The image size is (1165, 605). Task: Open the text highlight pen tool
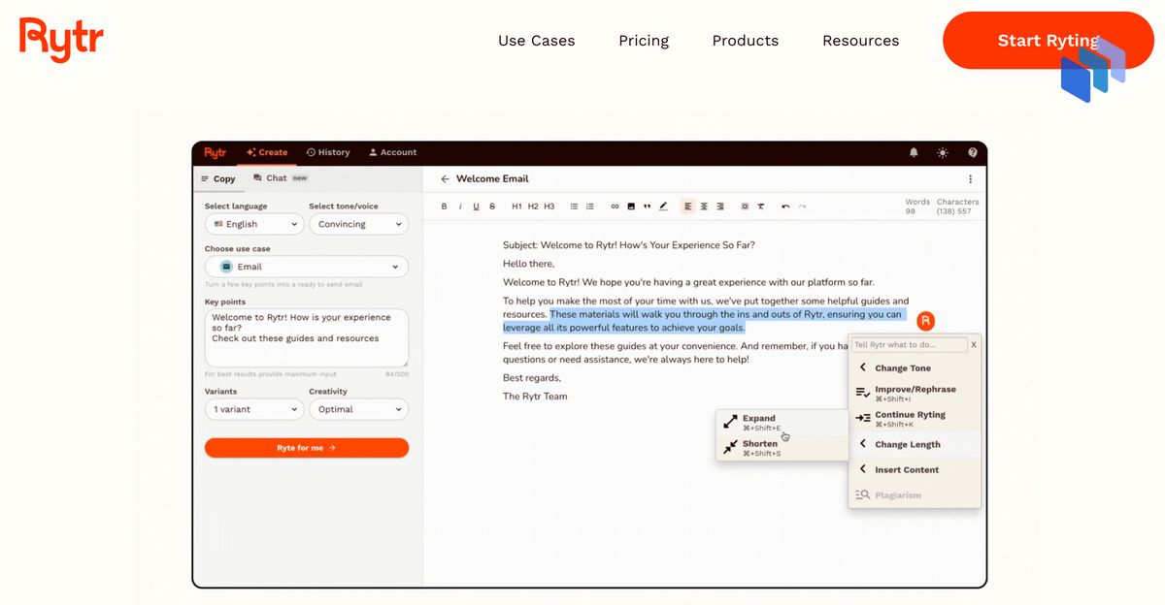tap(663, 207)
